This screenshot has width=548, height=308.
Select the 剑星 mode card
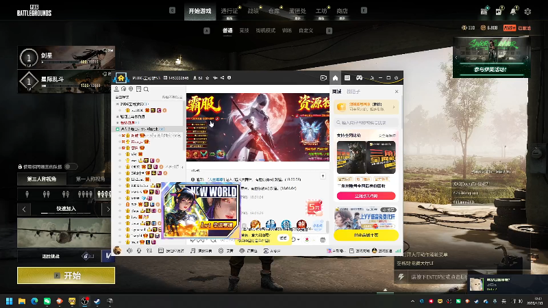point(66,57)
